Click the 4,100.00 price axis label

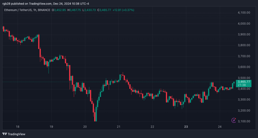244,13
